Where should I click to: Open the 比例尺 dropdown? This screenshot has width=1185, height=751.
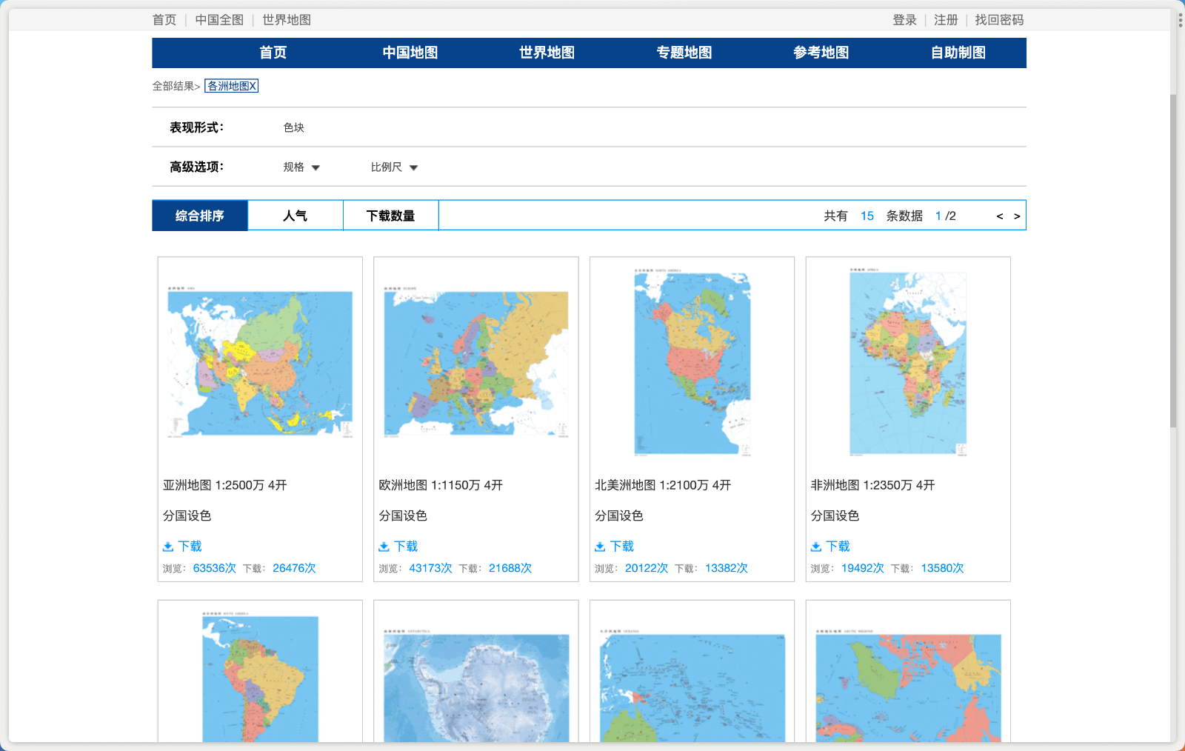394,167
